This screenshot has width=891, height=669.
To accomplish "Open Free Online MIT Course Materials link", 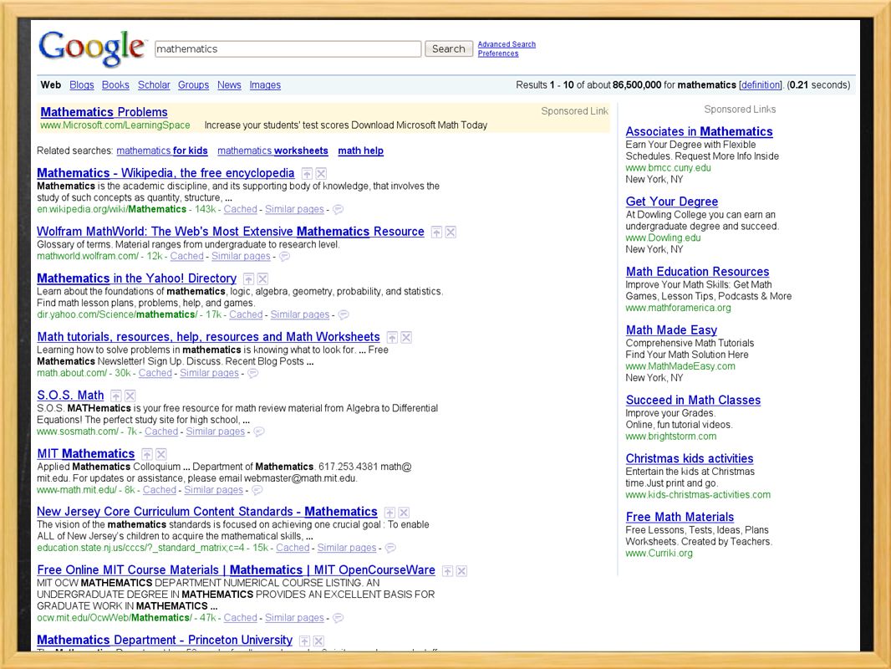I will (x=236, y=570).
